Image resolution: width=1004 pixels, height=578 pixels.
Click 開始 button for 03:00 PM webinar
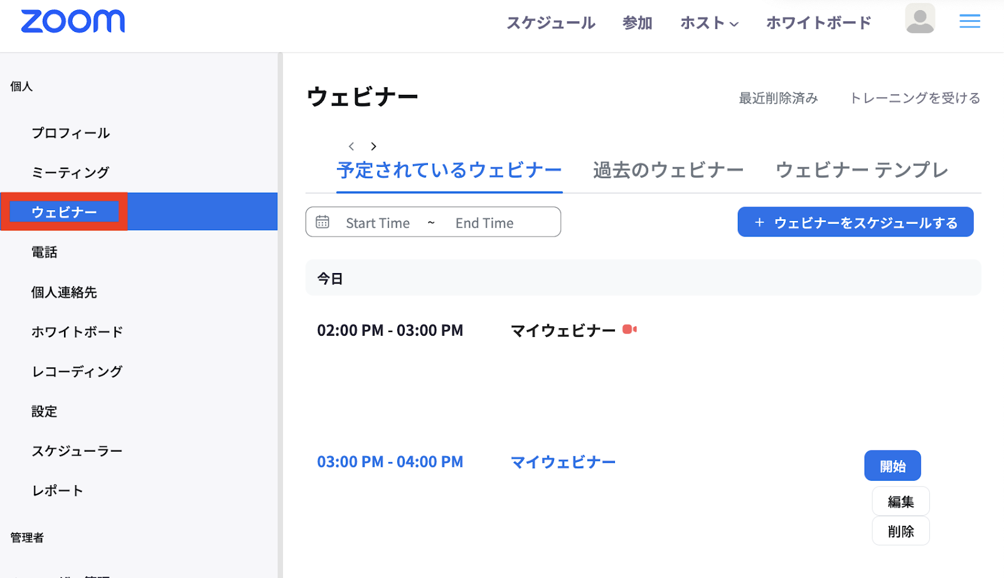[892, 466]
